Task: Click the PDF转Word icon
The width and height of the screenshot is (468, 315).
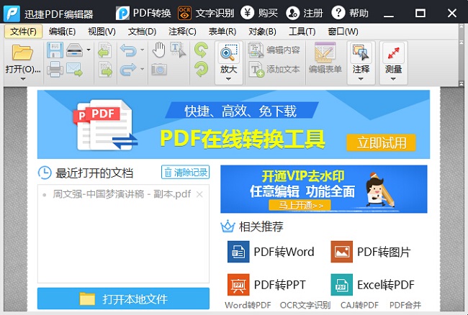Action: pos(238,252)
